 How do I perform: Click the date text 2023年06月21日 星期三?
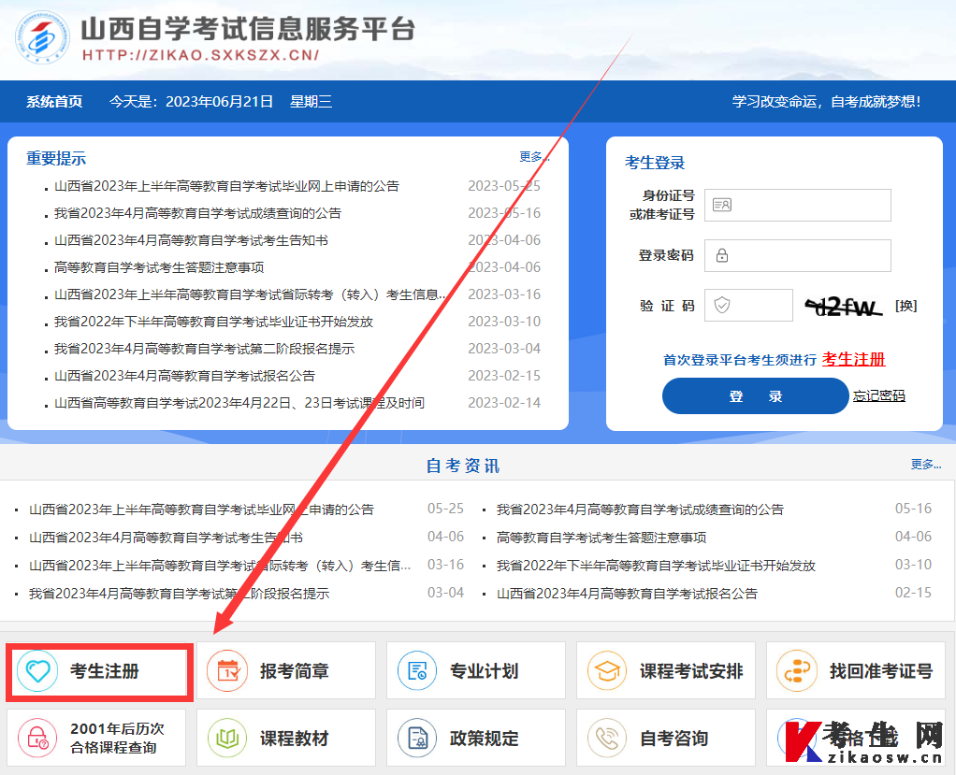pyautogui.click(x=249, y=101)
